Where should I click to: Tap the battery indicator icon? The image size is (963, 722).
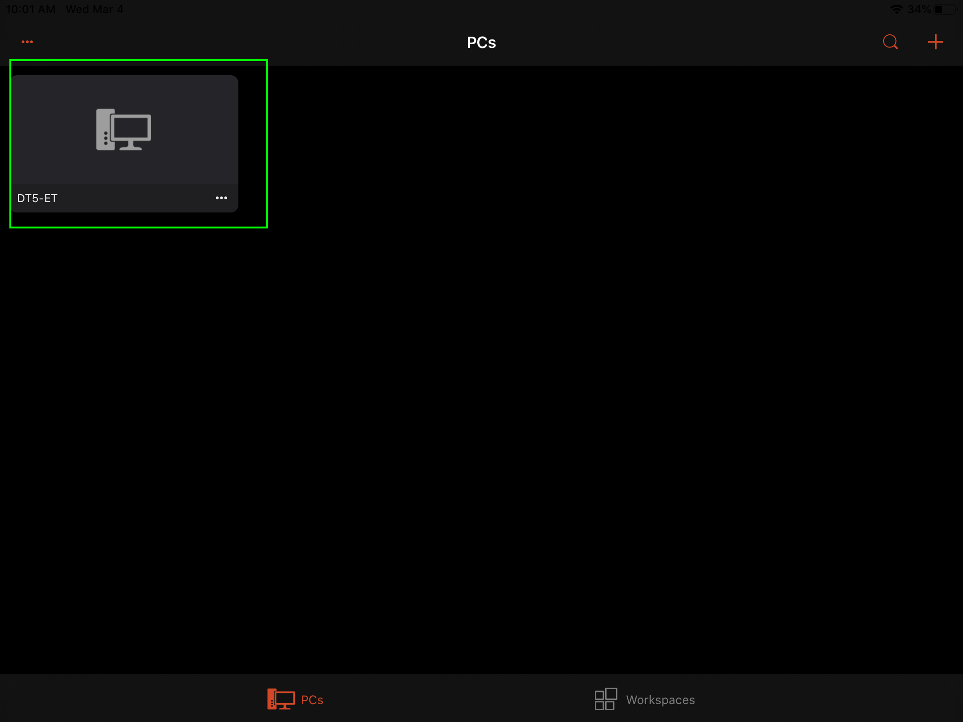[946, 9]
